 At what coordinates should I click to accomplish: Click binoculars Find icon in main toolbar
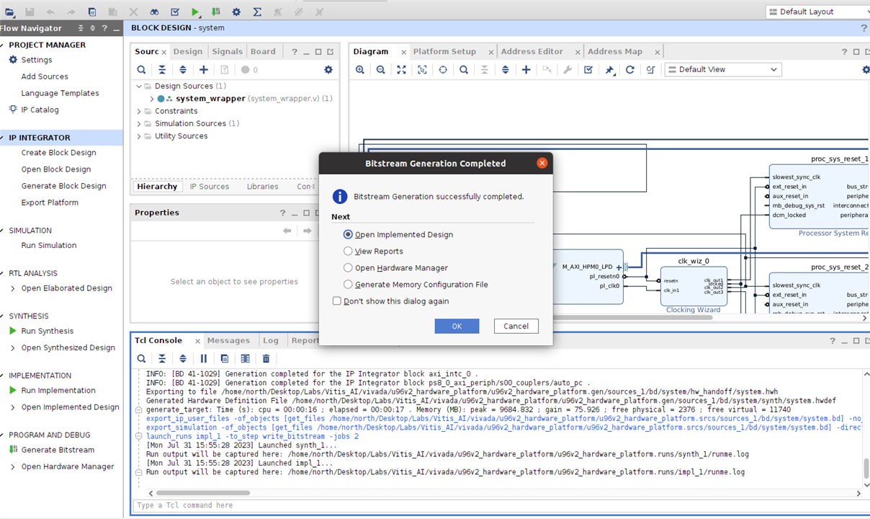(x=154, y=12)
